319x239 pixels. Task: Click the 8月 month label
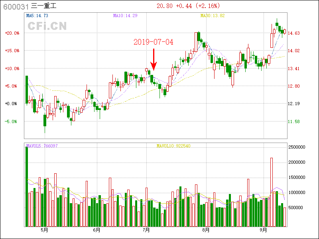(206, 230)
